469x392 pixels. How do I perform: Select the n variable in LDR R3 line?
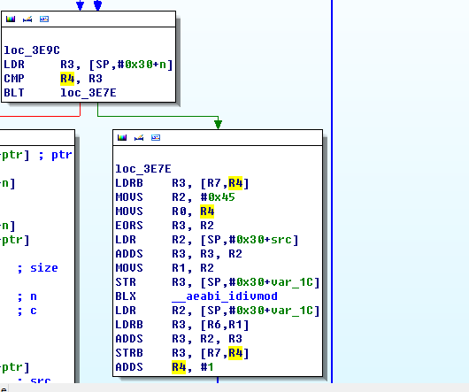(163, 65)
